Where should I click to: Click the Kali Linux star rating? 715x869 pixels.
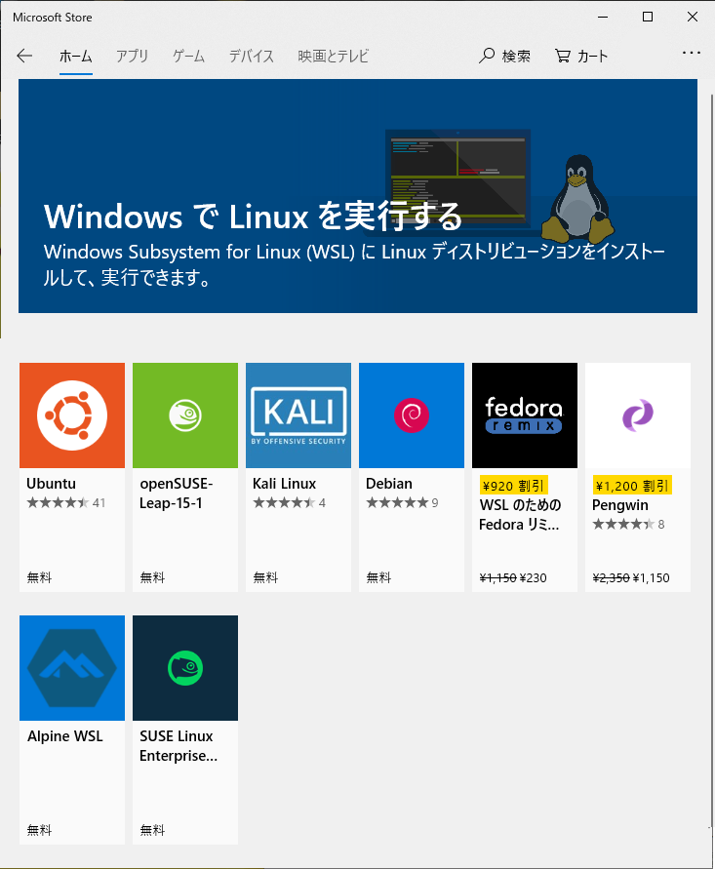[290, 502]
